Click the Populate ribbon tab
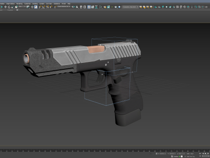Viewport: 210px width, 158px height. pyautogui.click(x=10, y=10)
